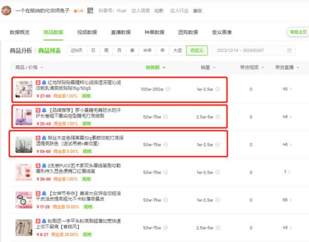The height and width of the screenshot is (242, 309).
Task: Click info icon beside 柳丝木 50w-75w sales
Action: (165, 145)
